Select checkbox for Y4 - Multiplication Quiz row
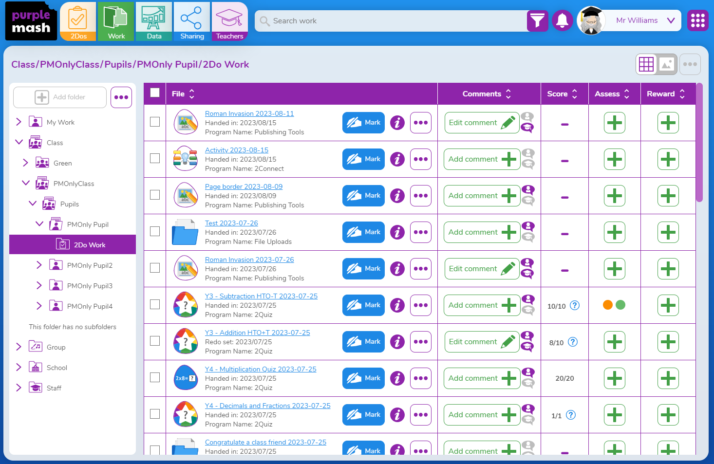The height and width of the screenshot is (464, 714). point(155,377)
